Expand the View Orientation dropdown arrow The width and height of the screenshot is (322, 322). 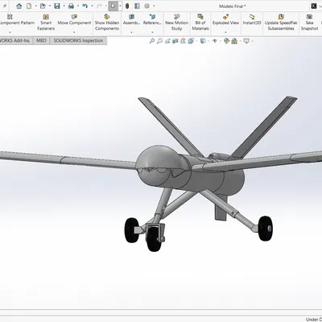point(196,41)
